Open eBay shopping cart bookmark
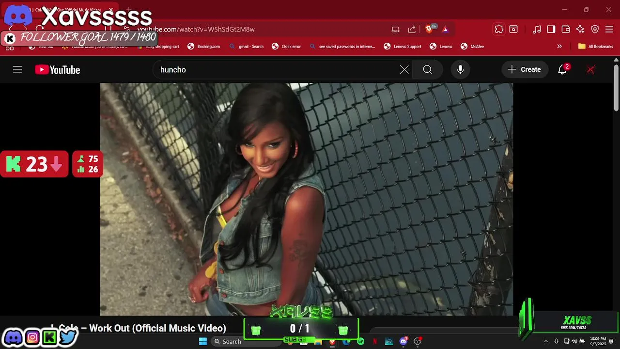This screenshot has height=349, width=620. [159, 47]
